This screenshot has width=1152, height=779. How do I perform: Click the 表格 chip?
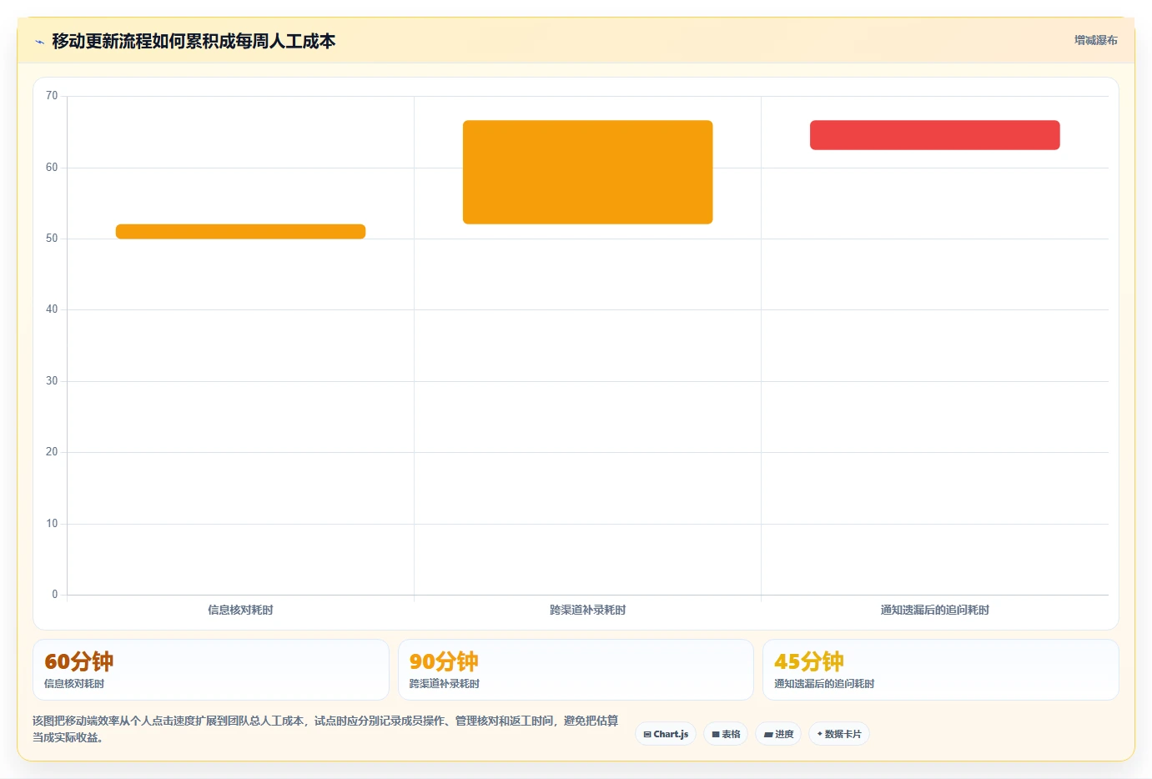726,734
